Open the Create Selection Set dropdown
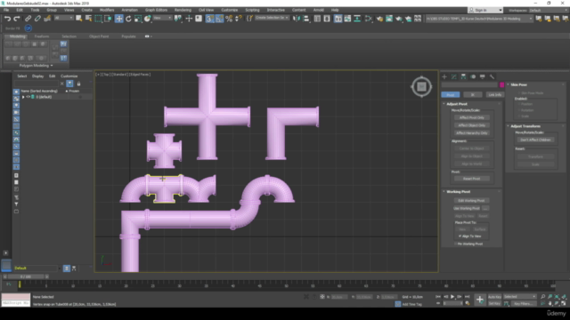Screen dimensions: 570x320 pyautogui.click(x=272, y=18)
